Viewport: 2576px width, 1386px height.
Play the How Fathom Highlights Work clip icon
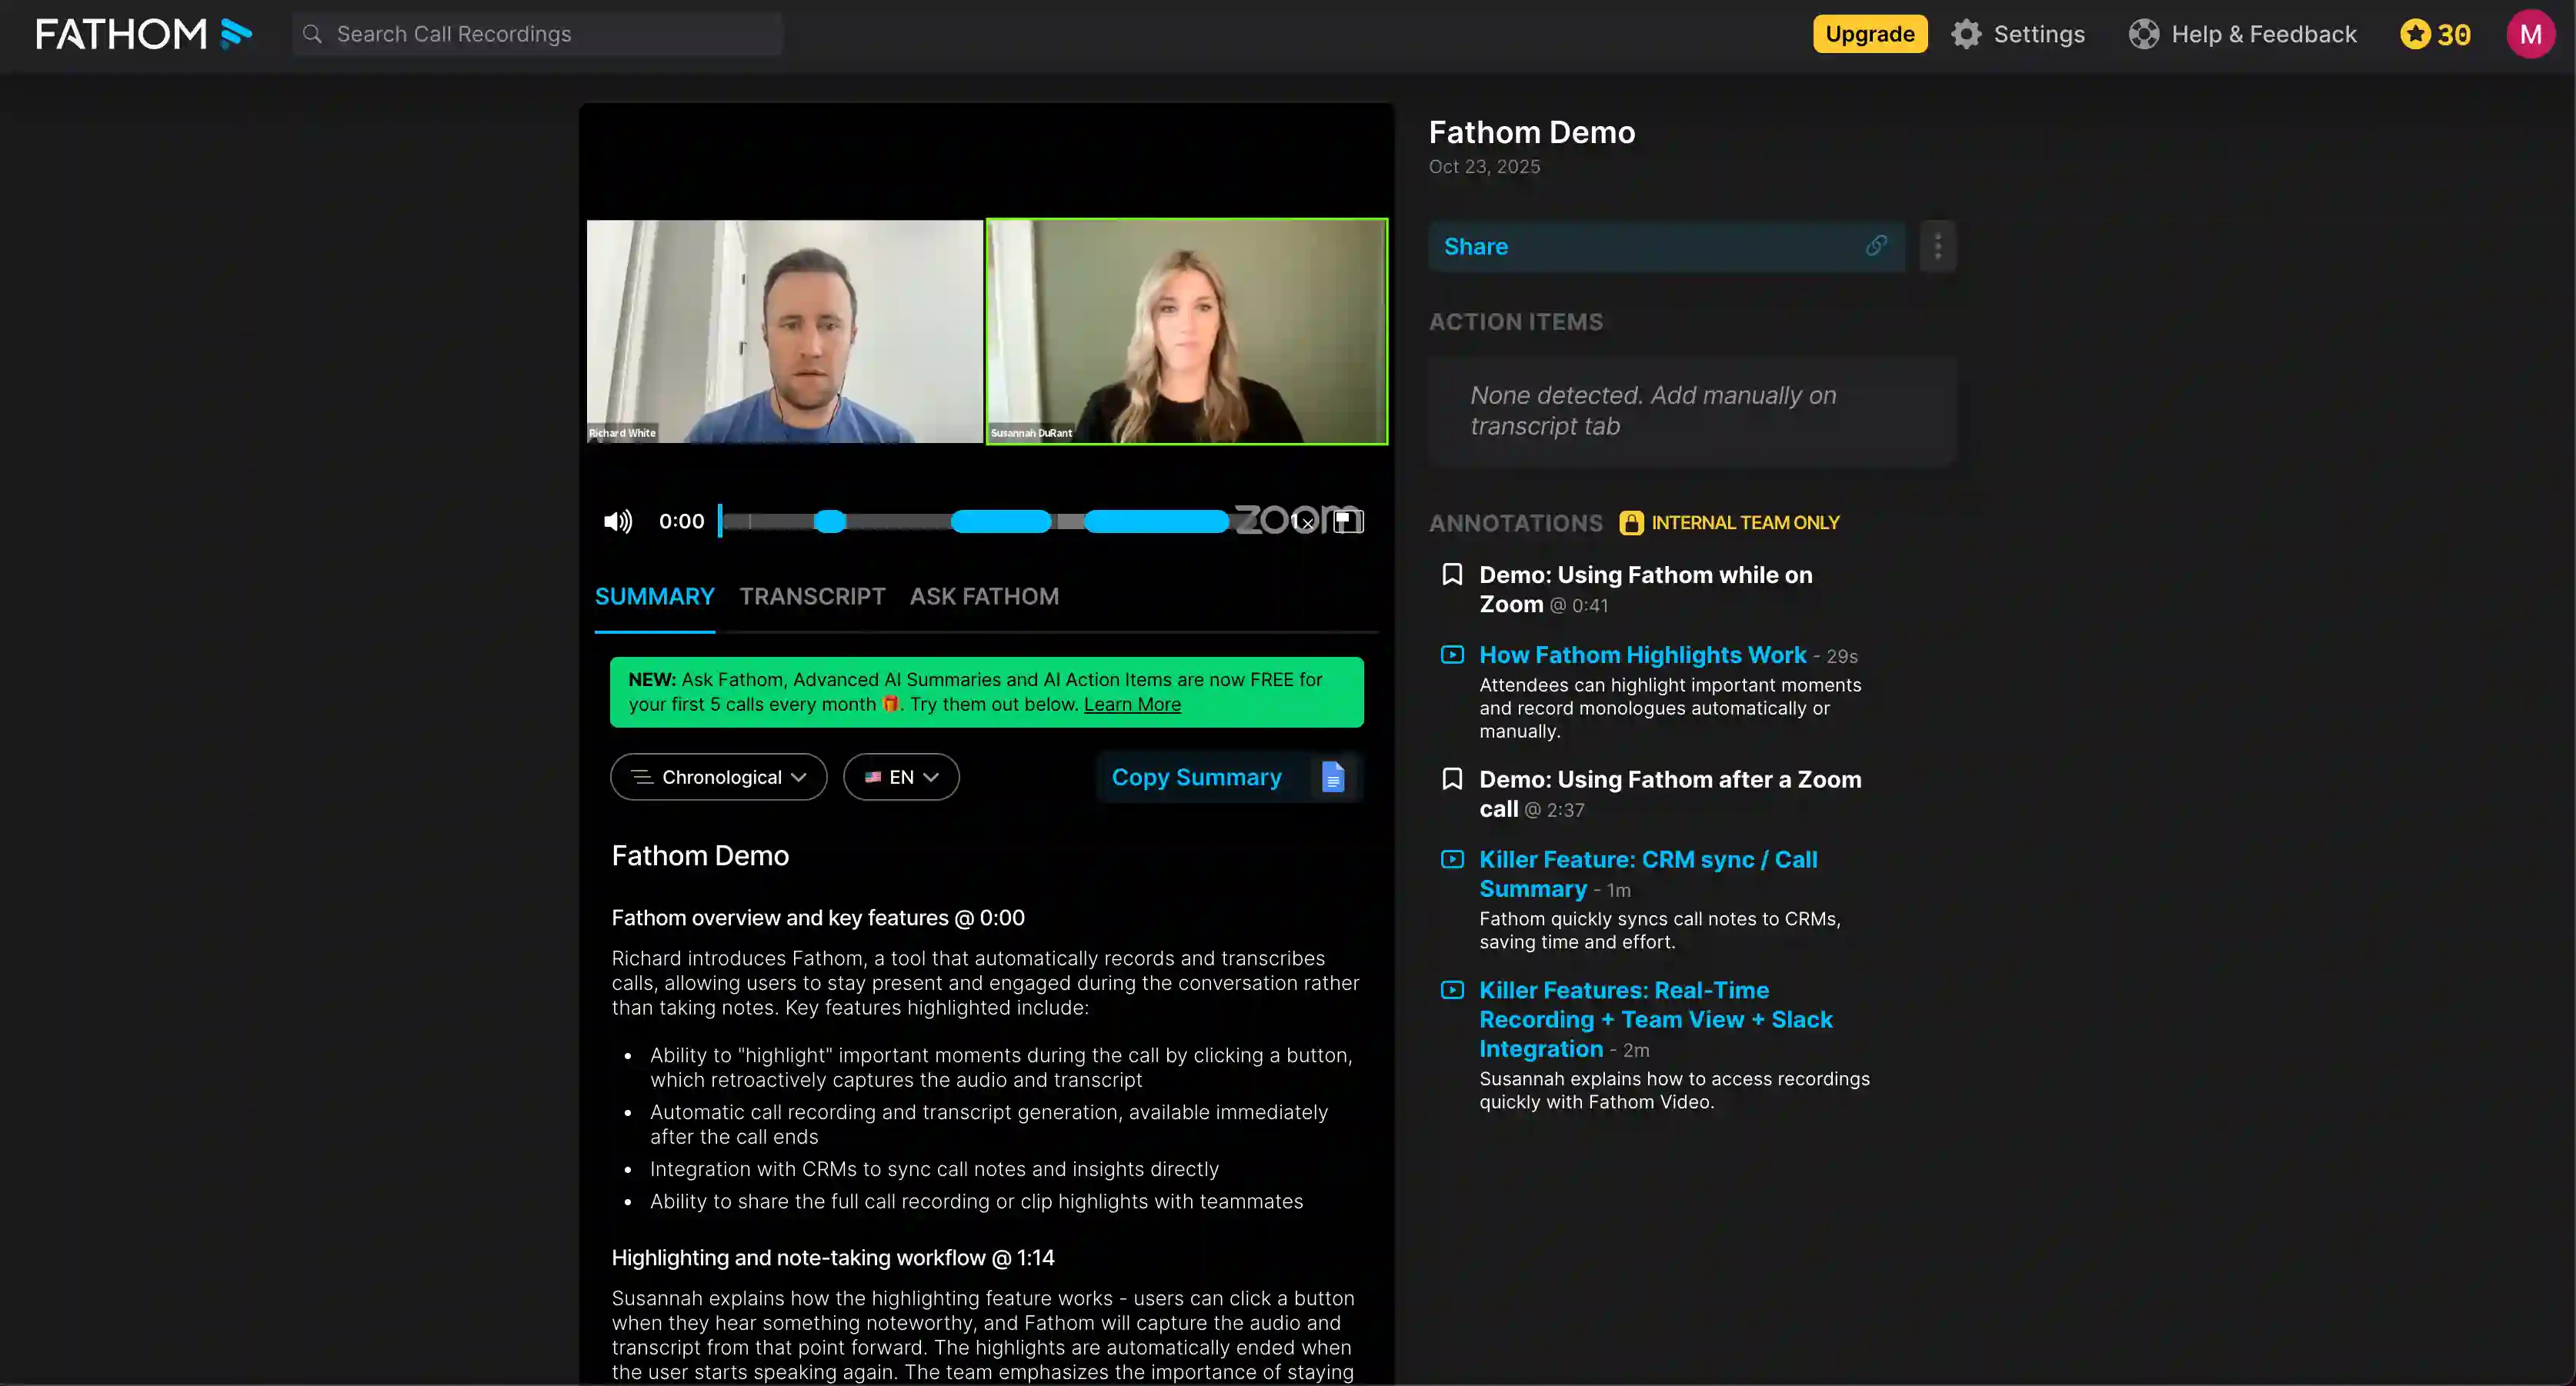tap(1452, 655)
